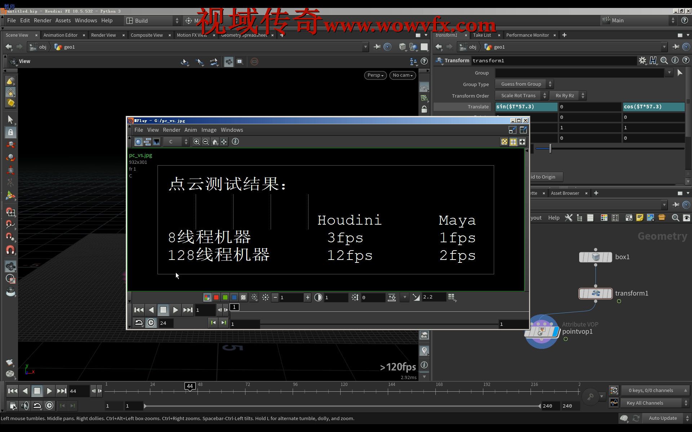
Task: Open the parameter pane help icon
Action: pos(686,60)
